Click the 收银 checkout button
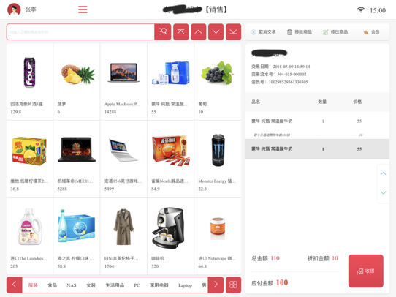Screen dimensions: 396x297 [x=366, y=271]
